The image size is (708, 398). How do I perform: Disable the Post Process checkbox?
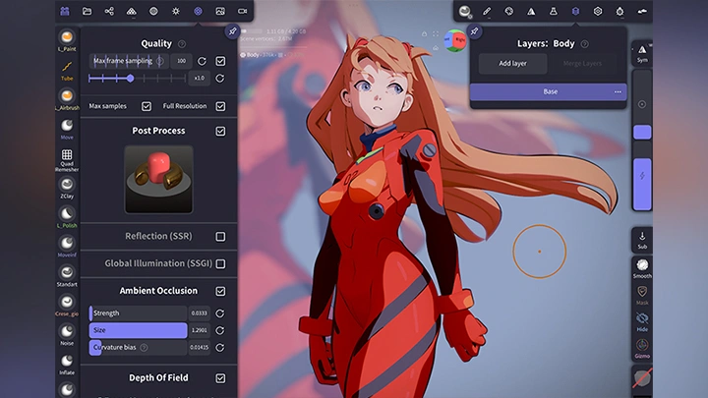[x=220, y=131]
